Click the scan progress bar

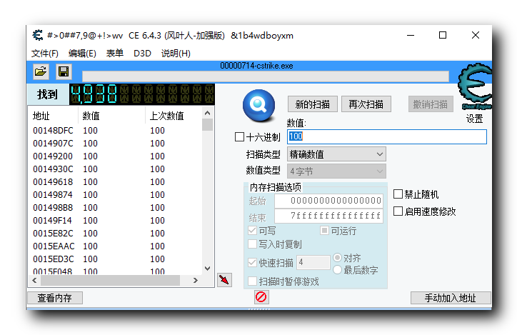pyautogui.click(x=266, y=76)
